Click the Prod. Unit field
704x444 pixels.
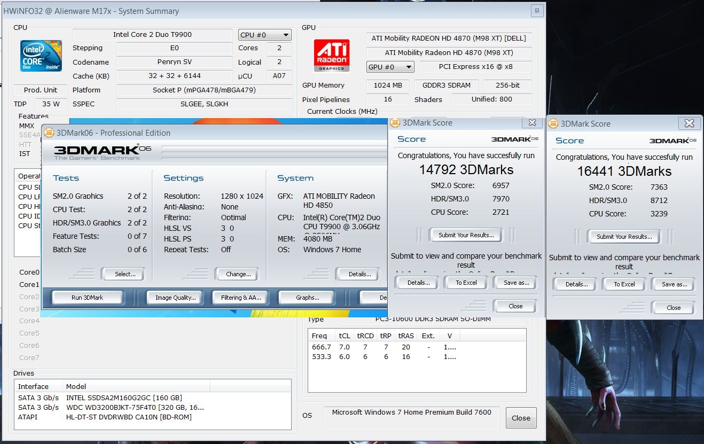tap(41, 90)
